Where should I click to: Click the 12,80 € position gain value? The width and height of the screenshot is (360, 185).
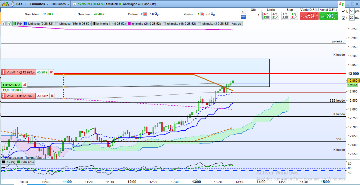click(17, 90)
